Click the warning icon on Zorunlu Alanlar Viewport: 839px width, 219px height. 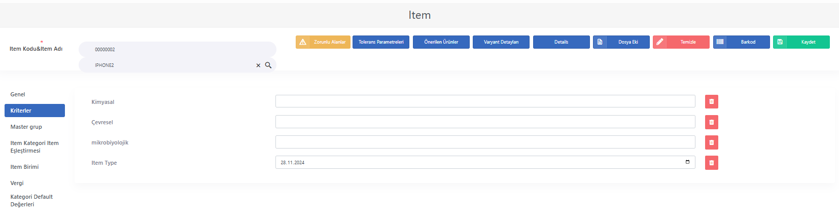[x=303, y=42]
